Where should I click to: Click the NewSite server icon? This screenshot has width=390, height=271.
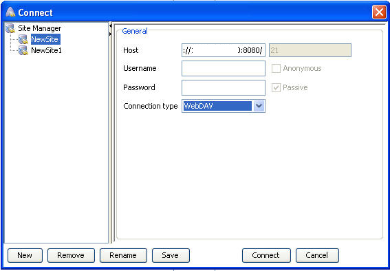tap(23, 39)
